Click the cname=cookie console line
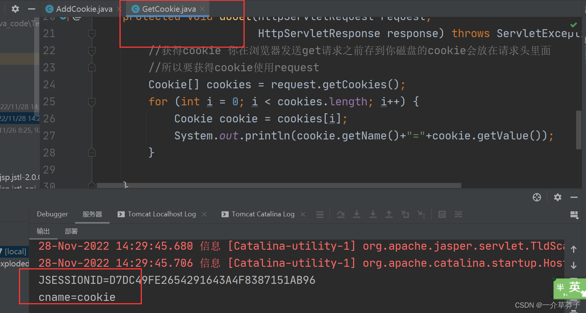 pos(77,297)
